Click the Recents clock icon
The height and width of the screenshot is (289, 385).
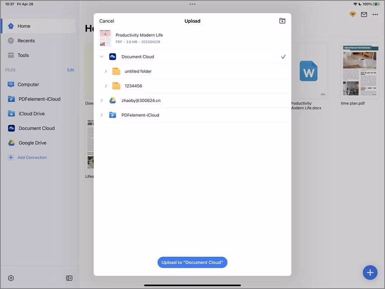point(11,40)
